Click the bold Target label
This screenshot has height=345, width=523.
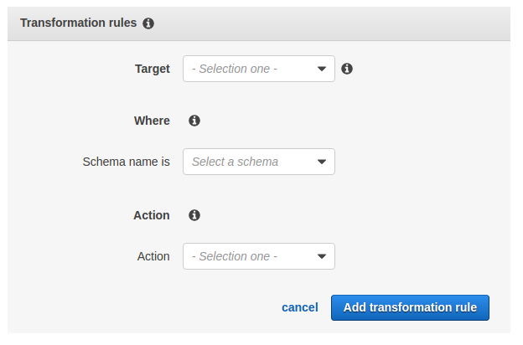(x=152, y=69)
